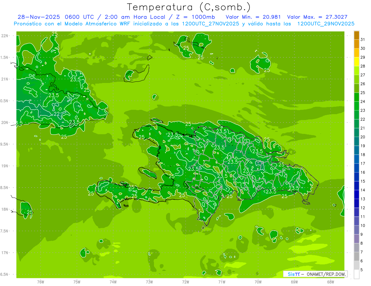371x286 pixels.
Task: Click the colorbar label 25
Action: click(x=363, y=93)
